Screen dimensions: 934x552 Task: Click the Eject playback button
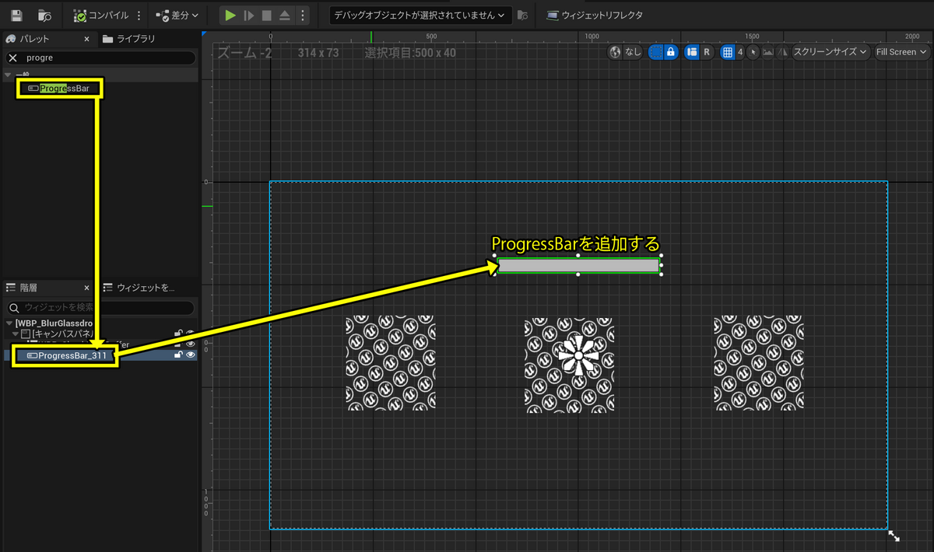tap(285, 15)
